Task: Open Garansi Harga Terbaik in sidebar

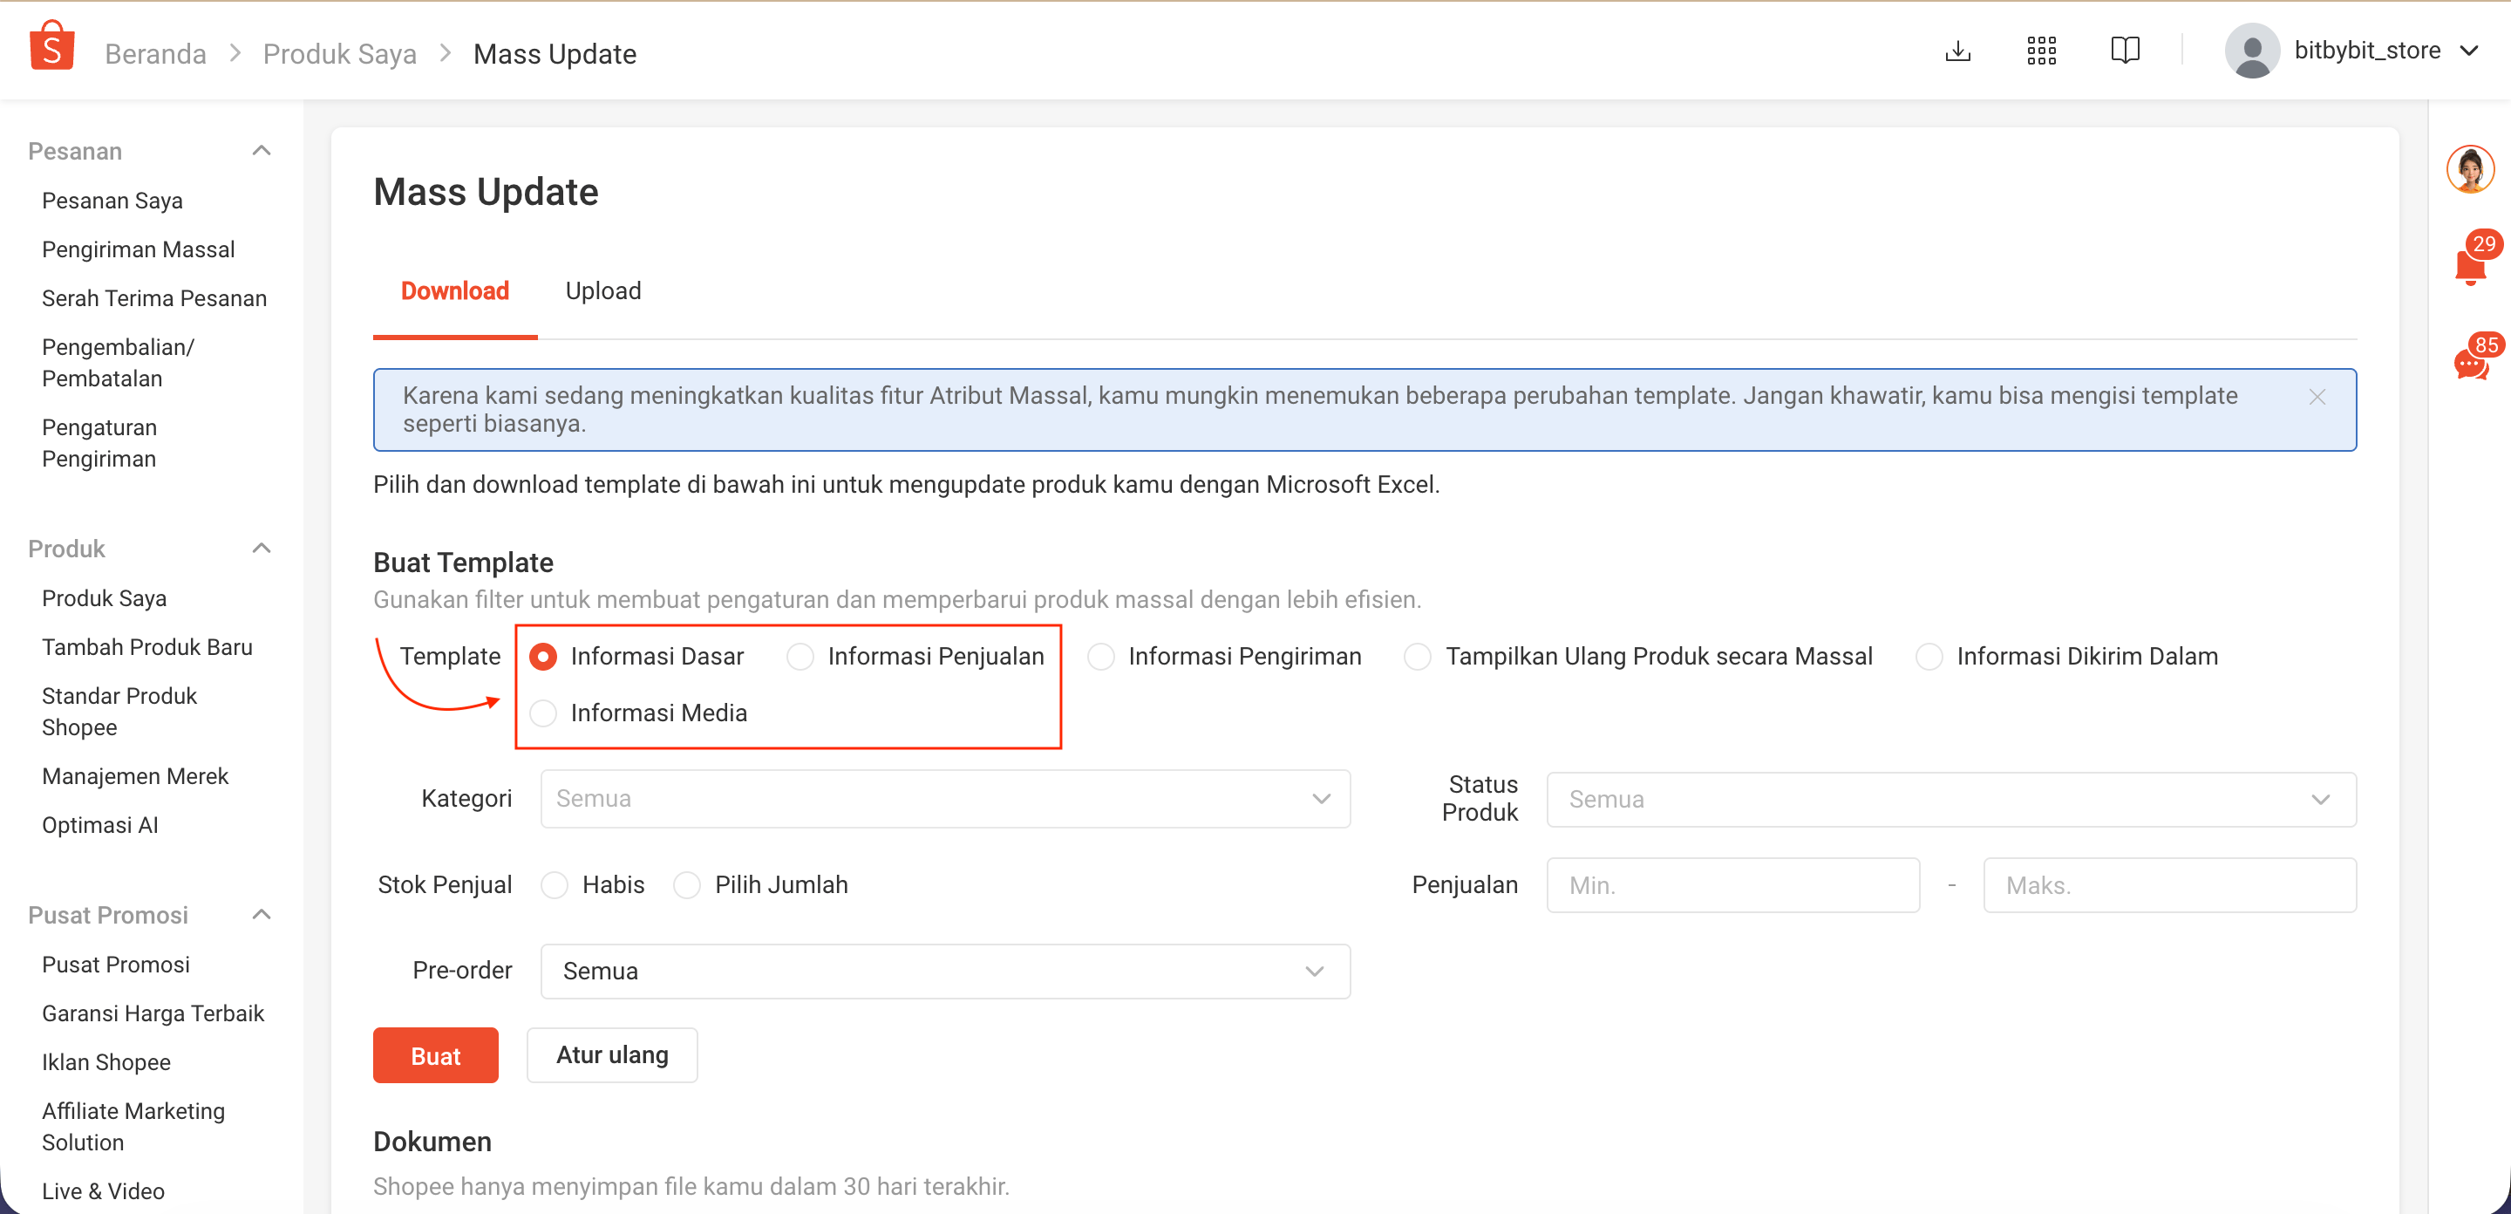Action: pos(153,1013)
